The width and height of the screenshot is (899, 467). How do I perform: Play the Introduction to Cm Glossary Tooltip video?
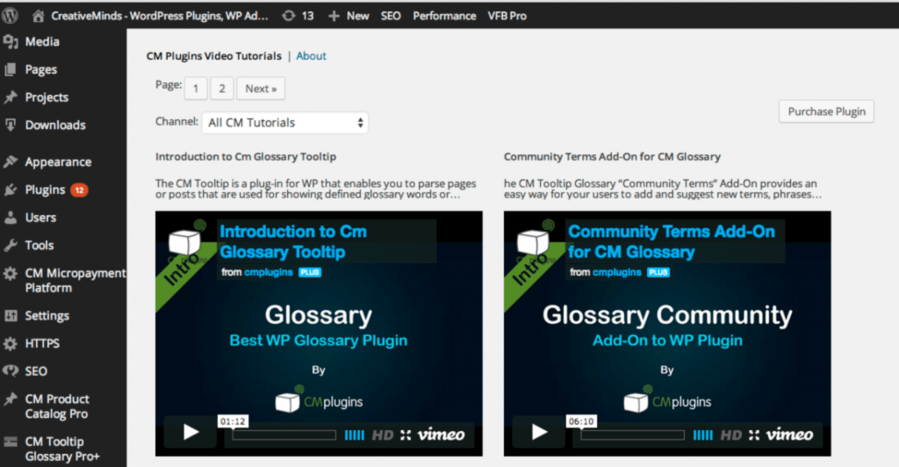191,432
